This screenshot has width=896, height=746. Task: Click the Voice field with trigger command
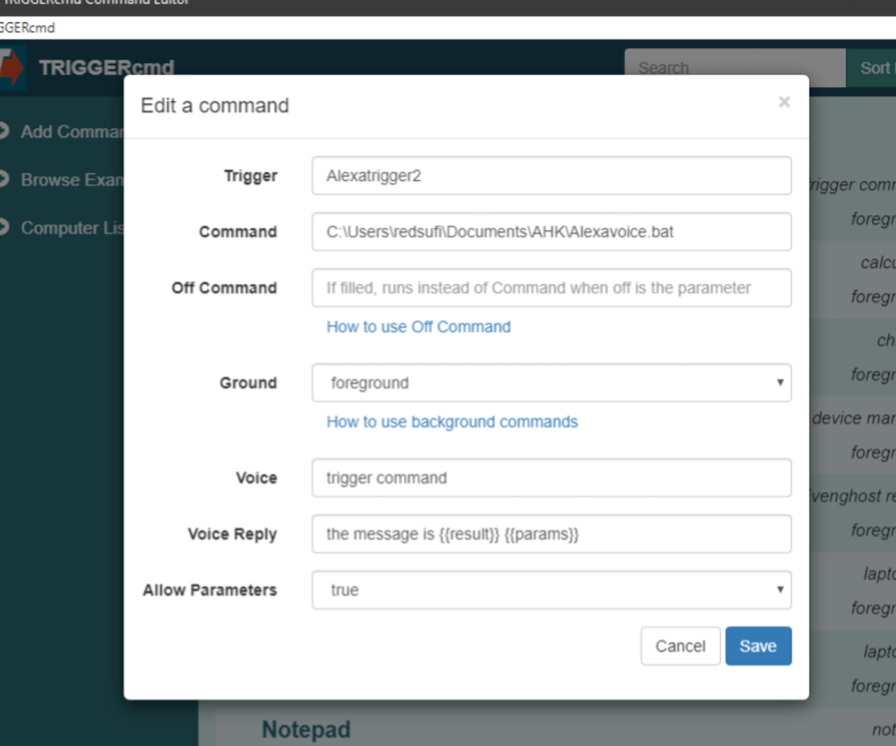tap(551, 477)
